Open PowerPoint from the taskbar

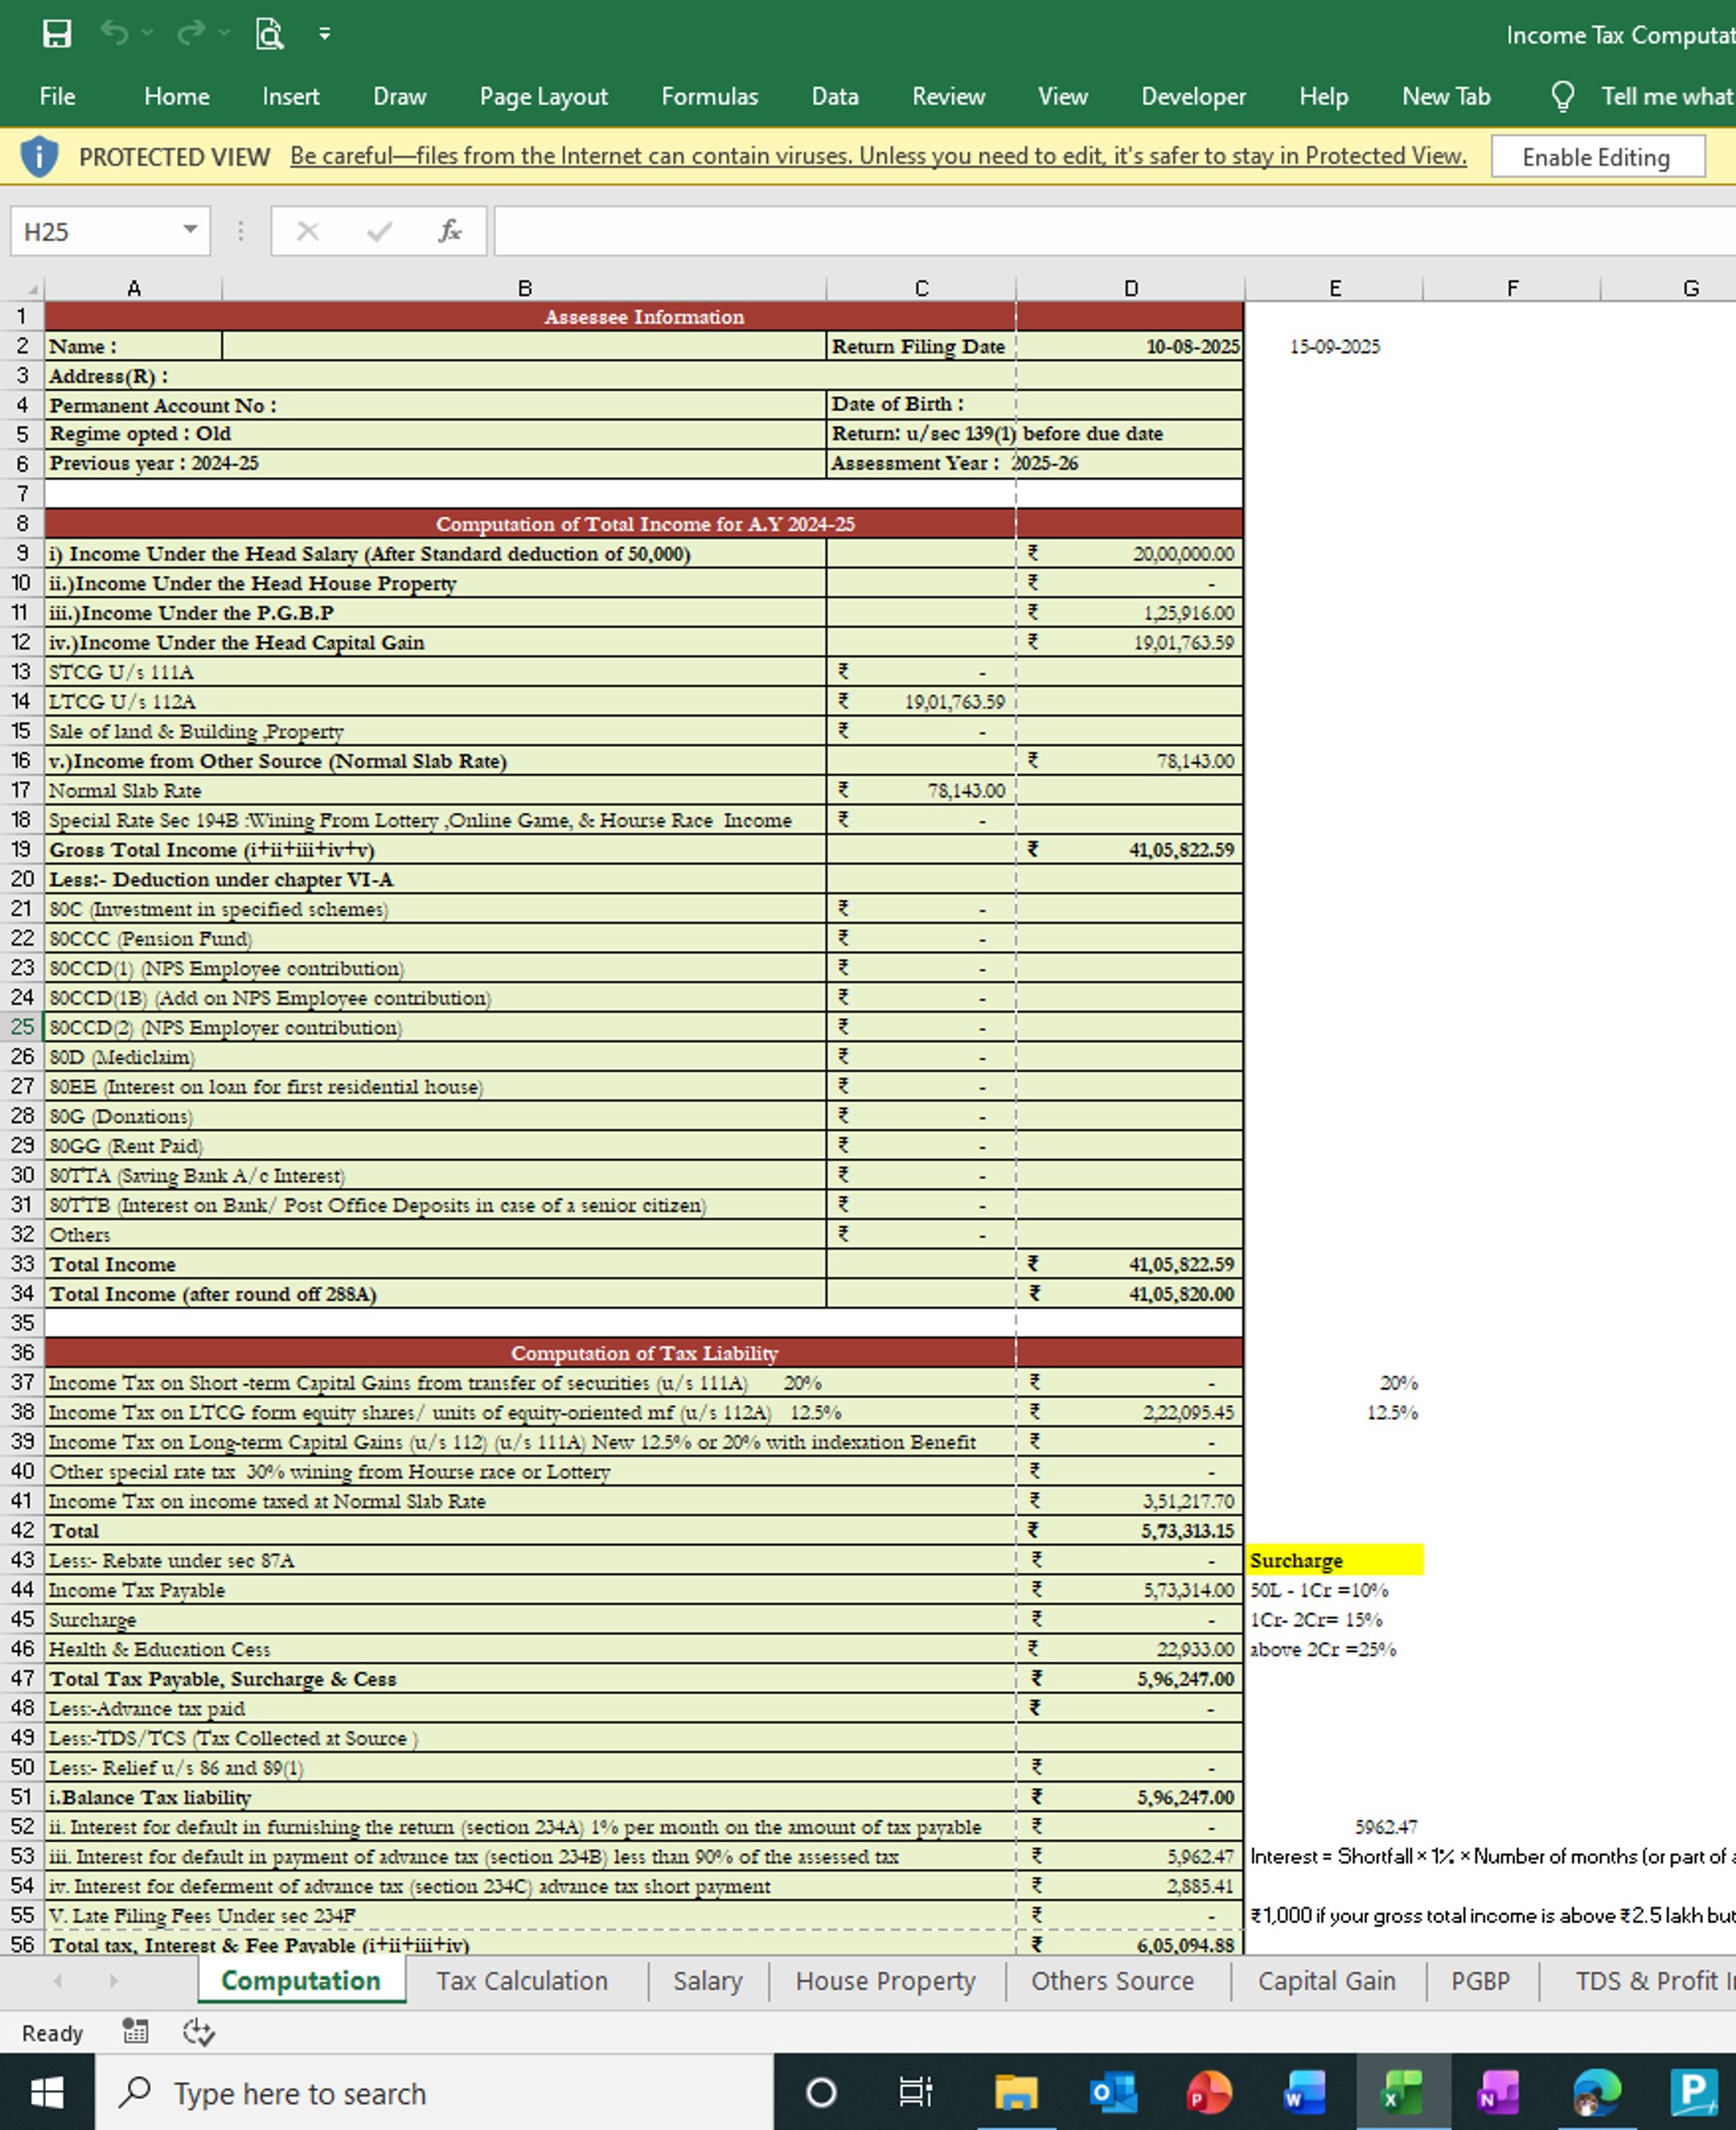point(1208,2092)
